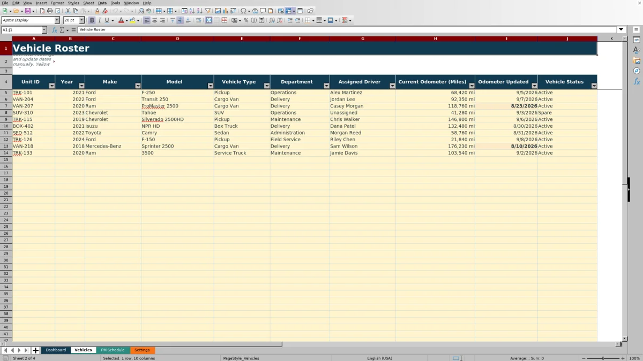Click the Cut scissors icon
Screen dimensions: 643x361
[68, 11]
